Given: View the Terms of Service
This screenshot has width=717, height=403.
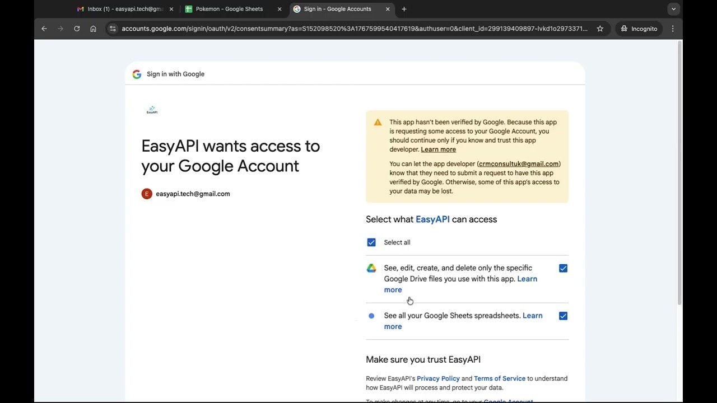Looking at the screenshot, I should click(x=499, y=378).
